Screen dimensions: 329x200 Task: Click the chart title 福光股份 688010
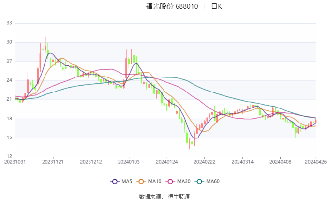point(172,6)
